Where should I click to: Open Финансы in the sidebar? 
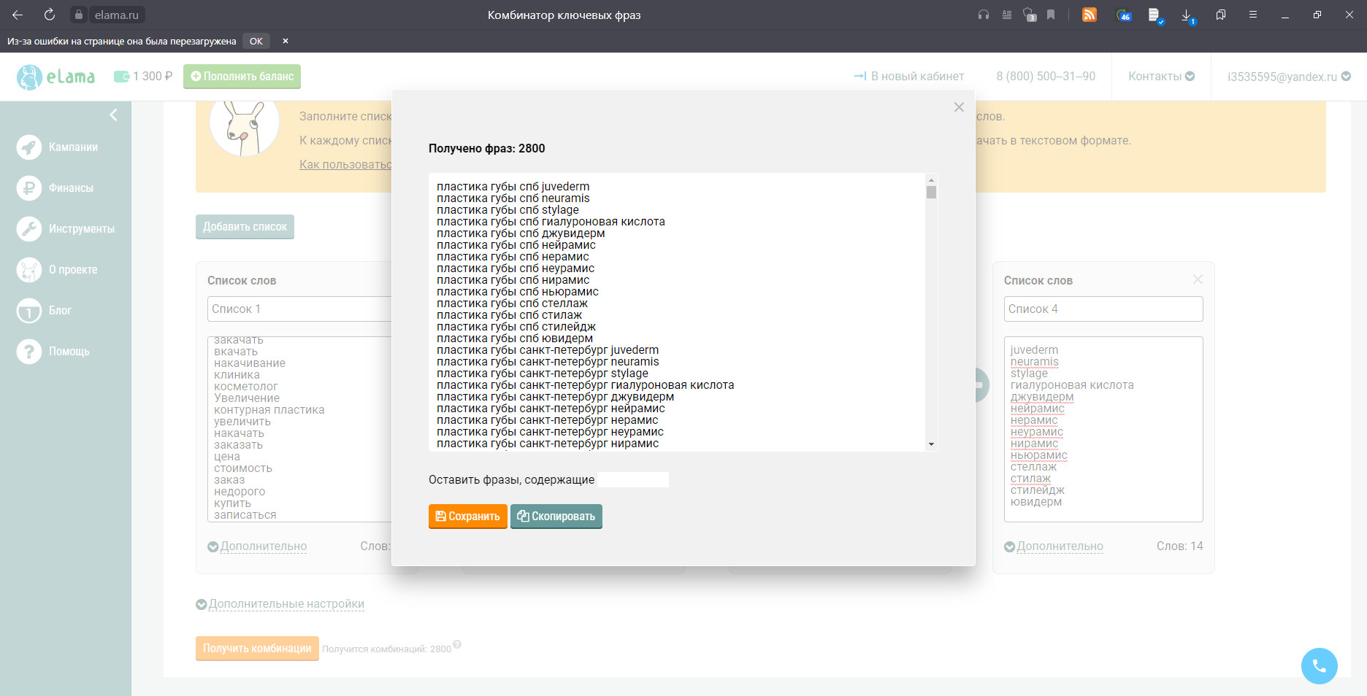(x=55, y=188)
